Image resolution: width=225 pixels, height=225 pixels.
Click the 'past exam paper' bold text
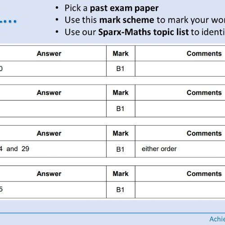coord(124,8)
